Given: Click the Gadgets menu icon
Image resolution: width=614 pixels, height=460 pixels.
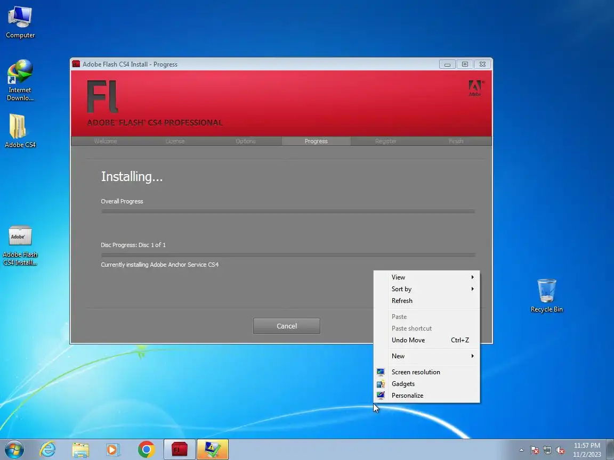Looking at the screenshot, I should [381, 384].
